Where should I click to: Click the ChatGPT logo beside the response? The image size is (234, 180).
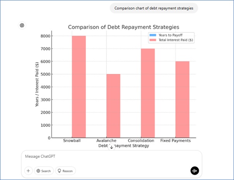point(22,25)
